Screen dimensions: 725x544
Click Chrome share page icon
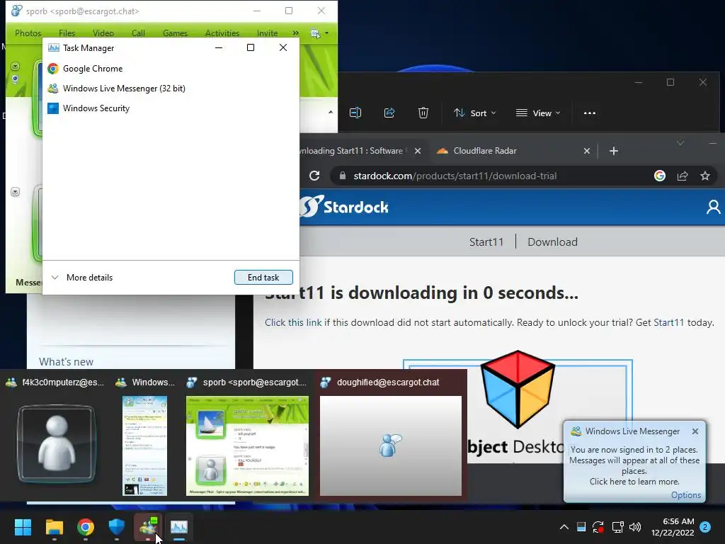pyautogui.click(x=683, y=176)
